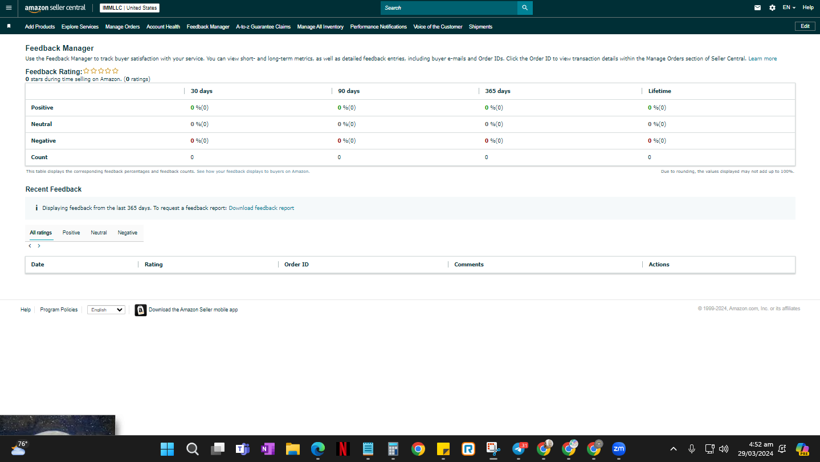Image resolution: width=820 pixels, height=462 pixels.
Task: Open Notepad from the taskbar
Action: pyautogui.click(x=368, y=449)
